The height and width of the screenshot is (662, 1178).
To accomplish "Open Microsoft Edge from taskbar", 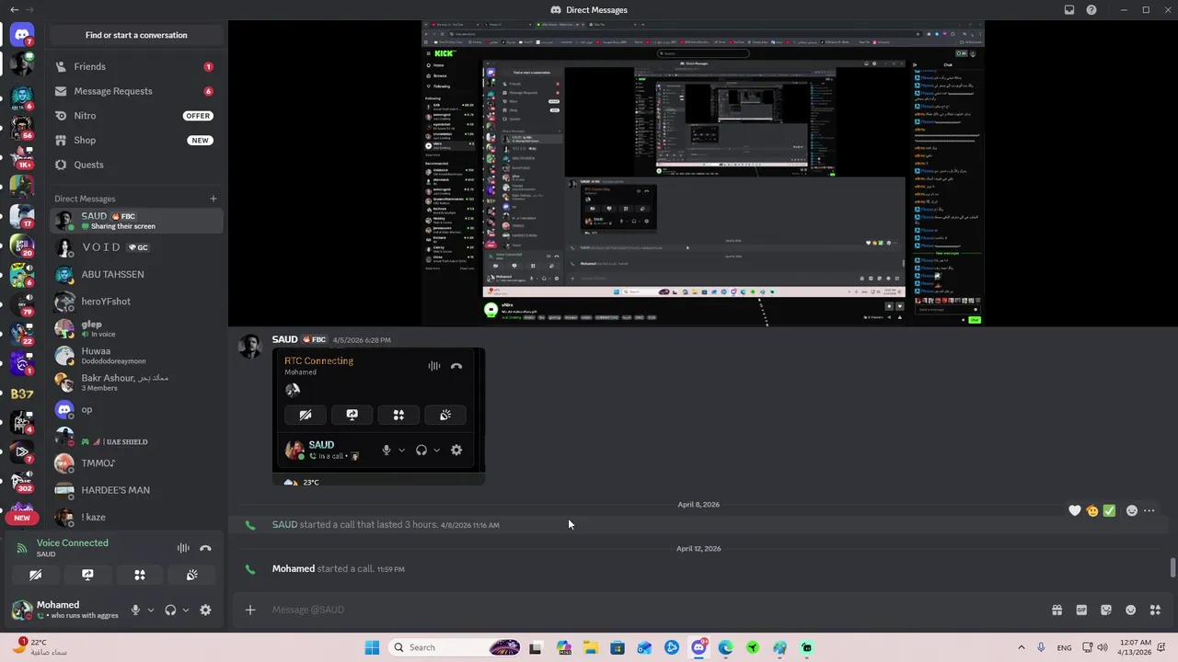I will pyautogui.click(x=725, y=647).
